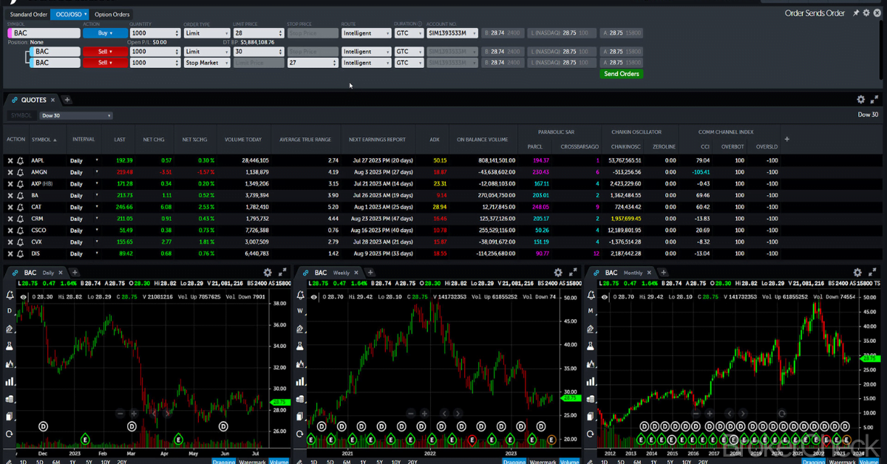Open the GTC duration dropdown in the top order row
887x464 pixels.
coord(409,33)
